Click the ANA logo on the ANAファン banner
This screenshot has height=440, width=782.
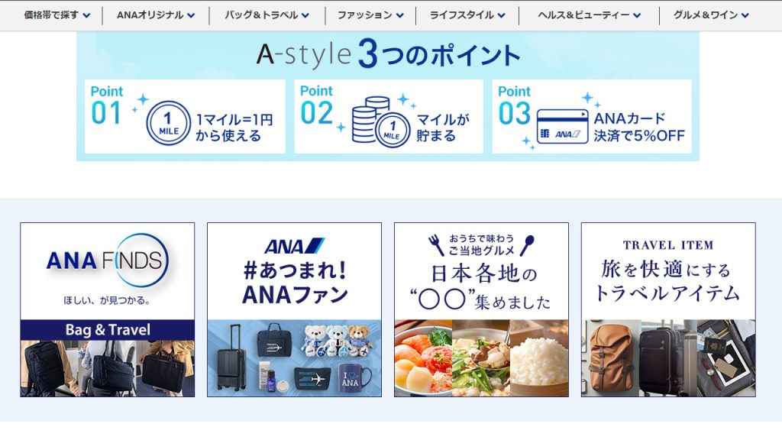[x=294, y=246]
